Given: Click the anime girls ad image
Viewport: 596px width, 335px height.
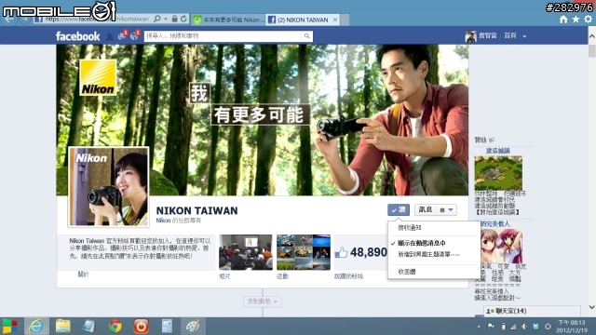Looking at the screenshot, I should [501, 246].
